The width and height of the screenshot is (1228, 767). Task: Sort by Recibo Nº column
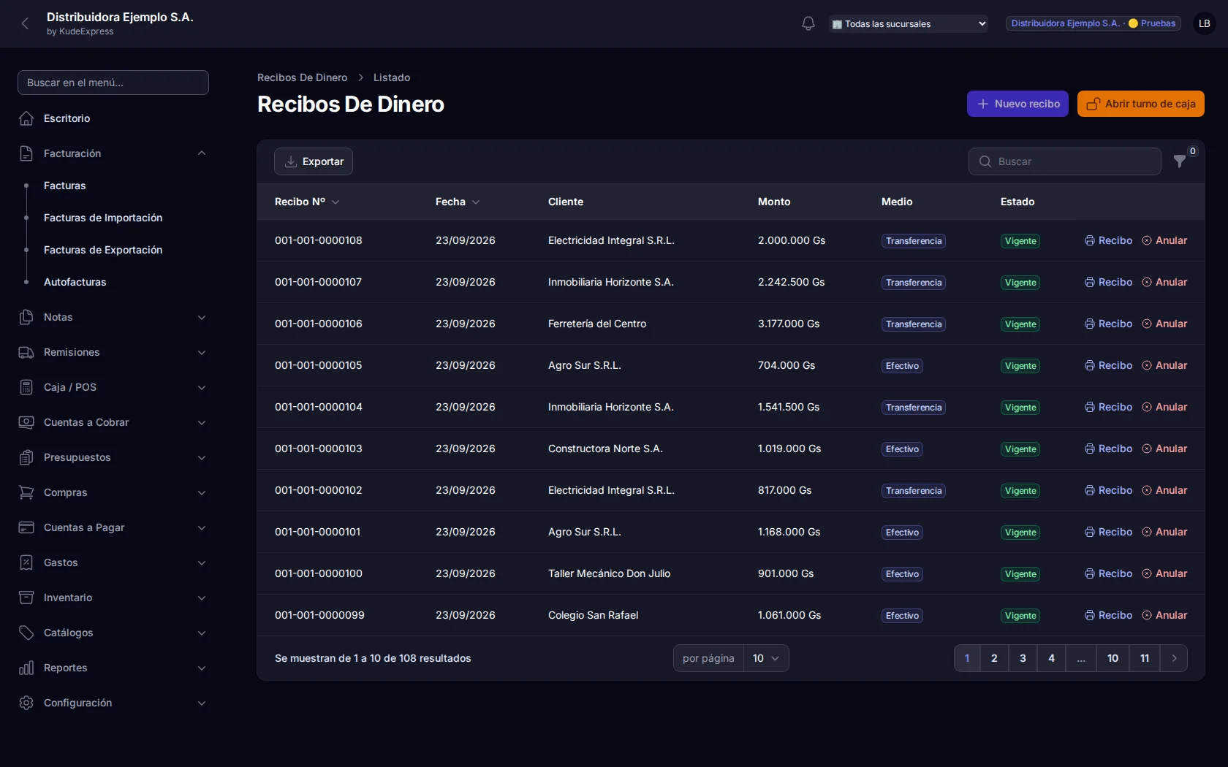(x=307, y=202)
